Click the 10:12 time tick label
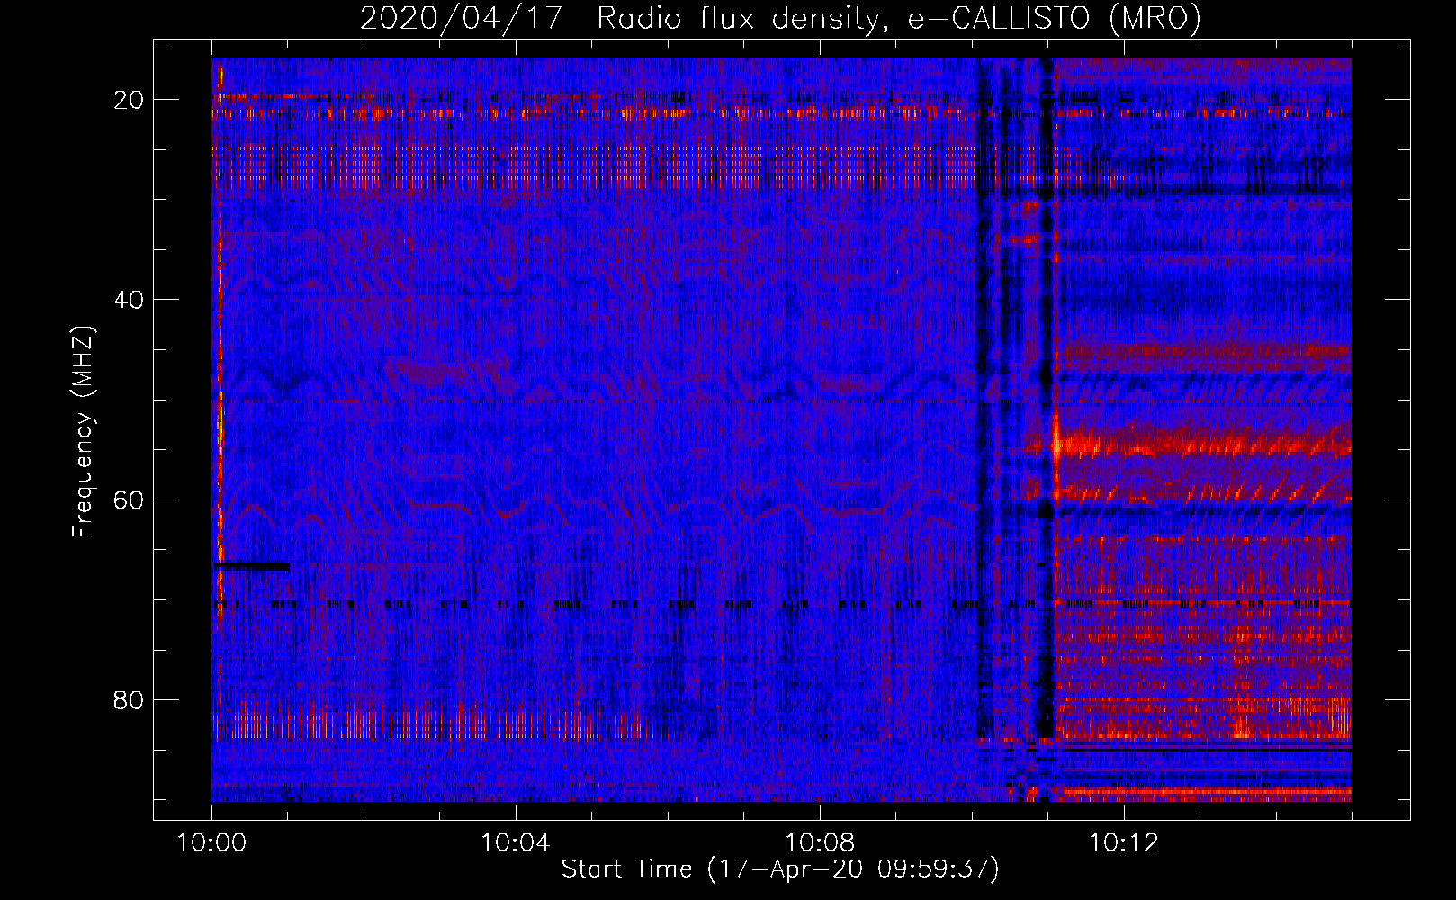The height and width of the screenshot is (900, 1456). click(x=1124, y=843)
